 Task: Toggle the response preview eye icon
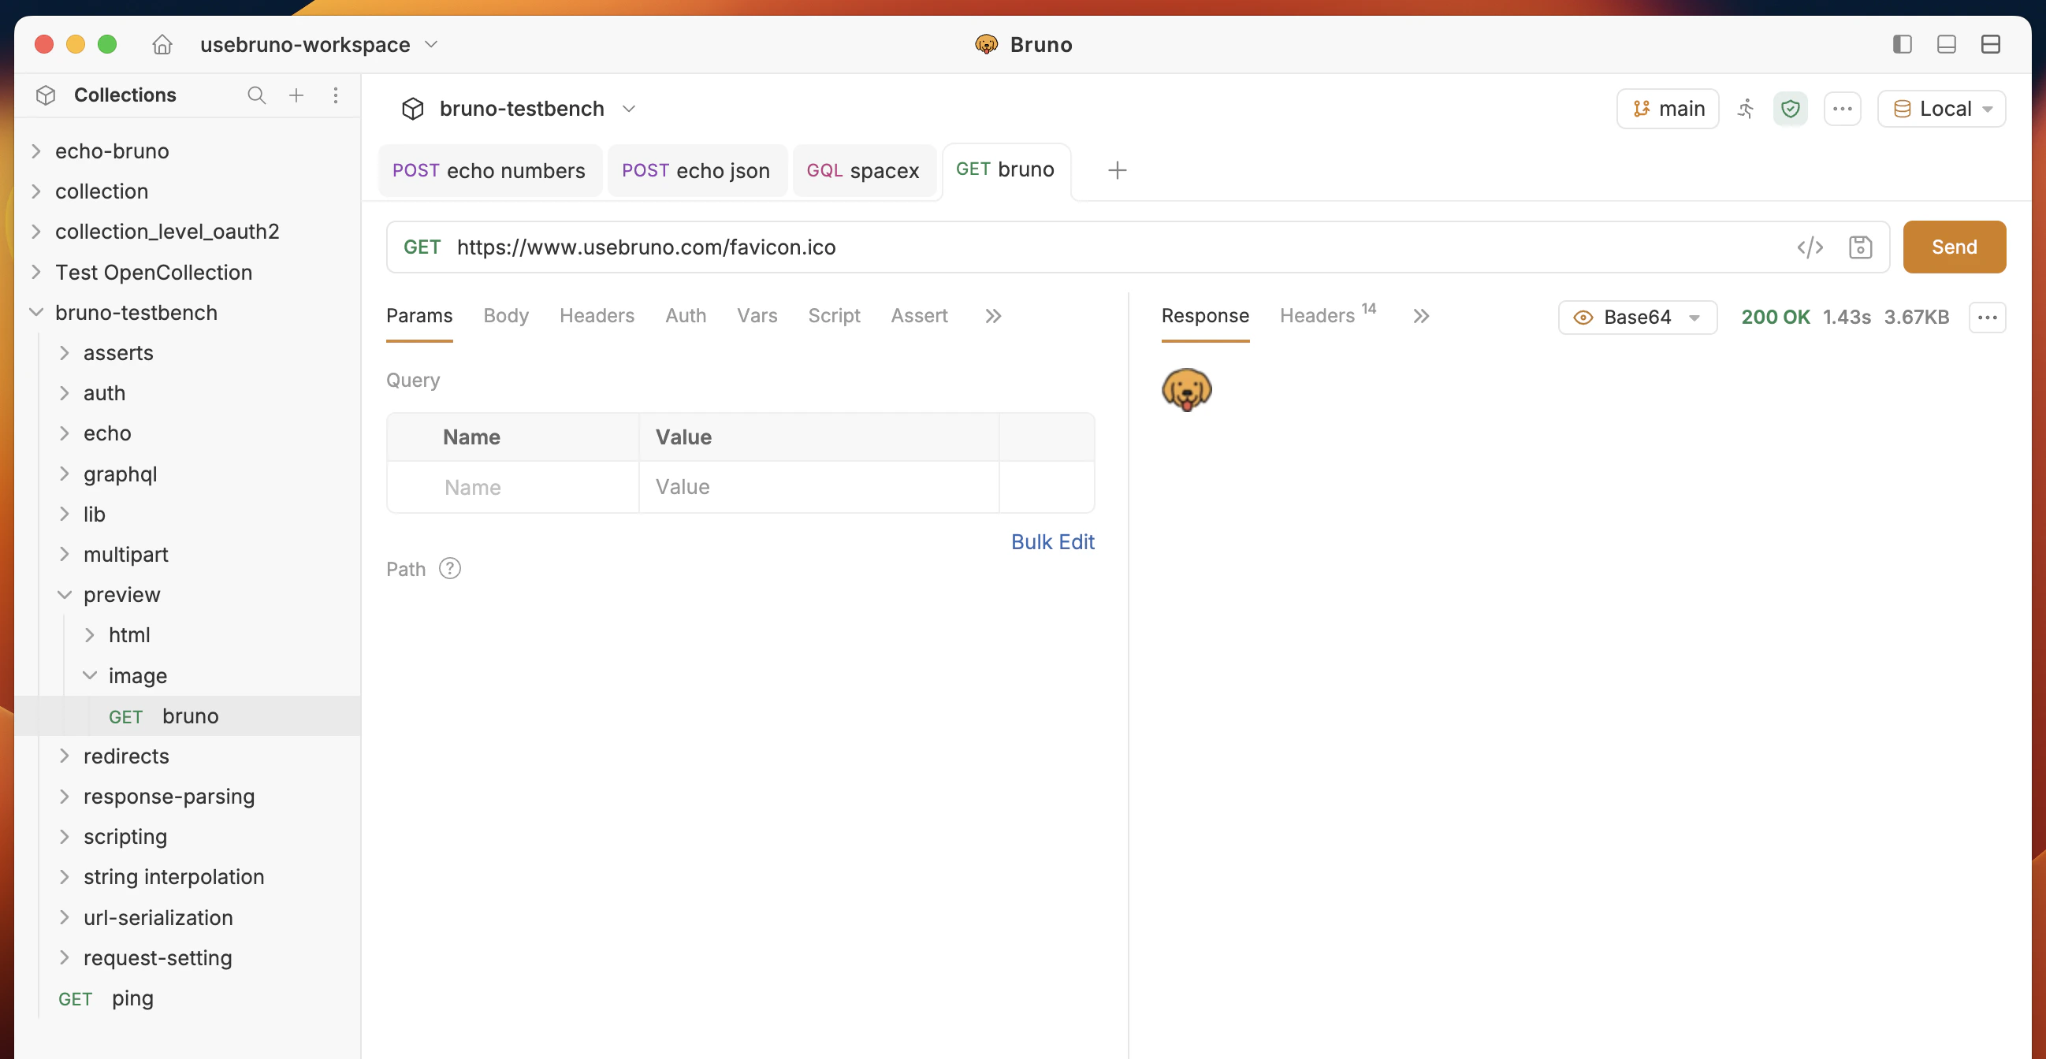1582,318
